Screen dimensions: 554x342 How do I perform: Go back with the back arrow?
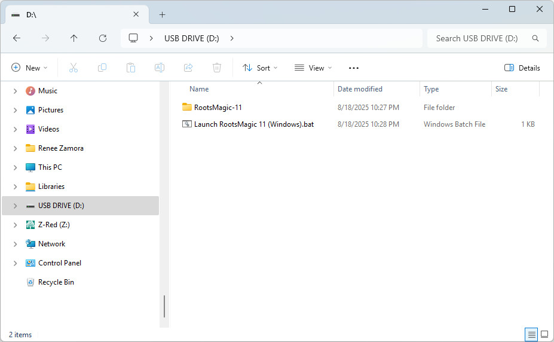click(17, 38)
